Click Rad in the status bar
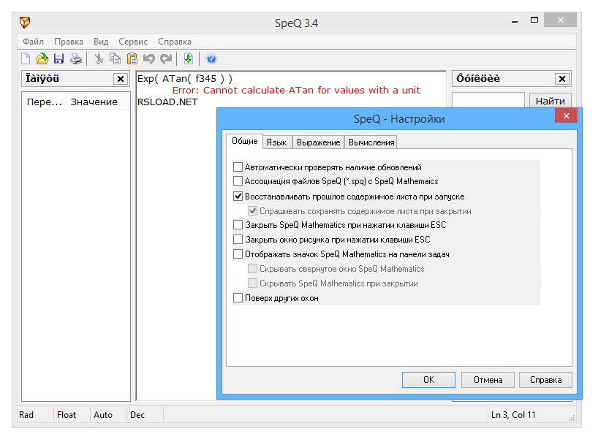The width and height of the screenshot is (609, 442). coord(26,415)
